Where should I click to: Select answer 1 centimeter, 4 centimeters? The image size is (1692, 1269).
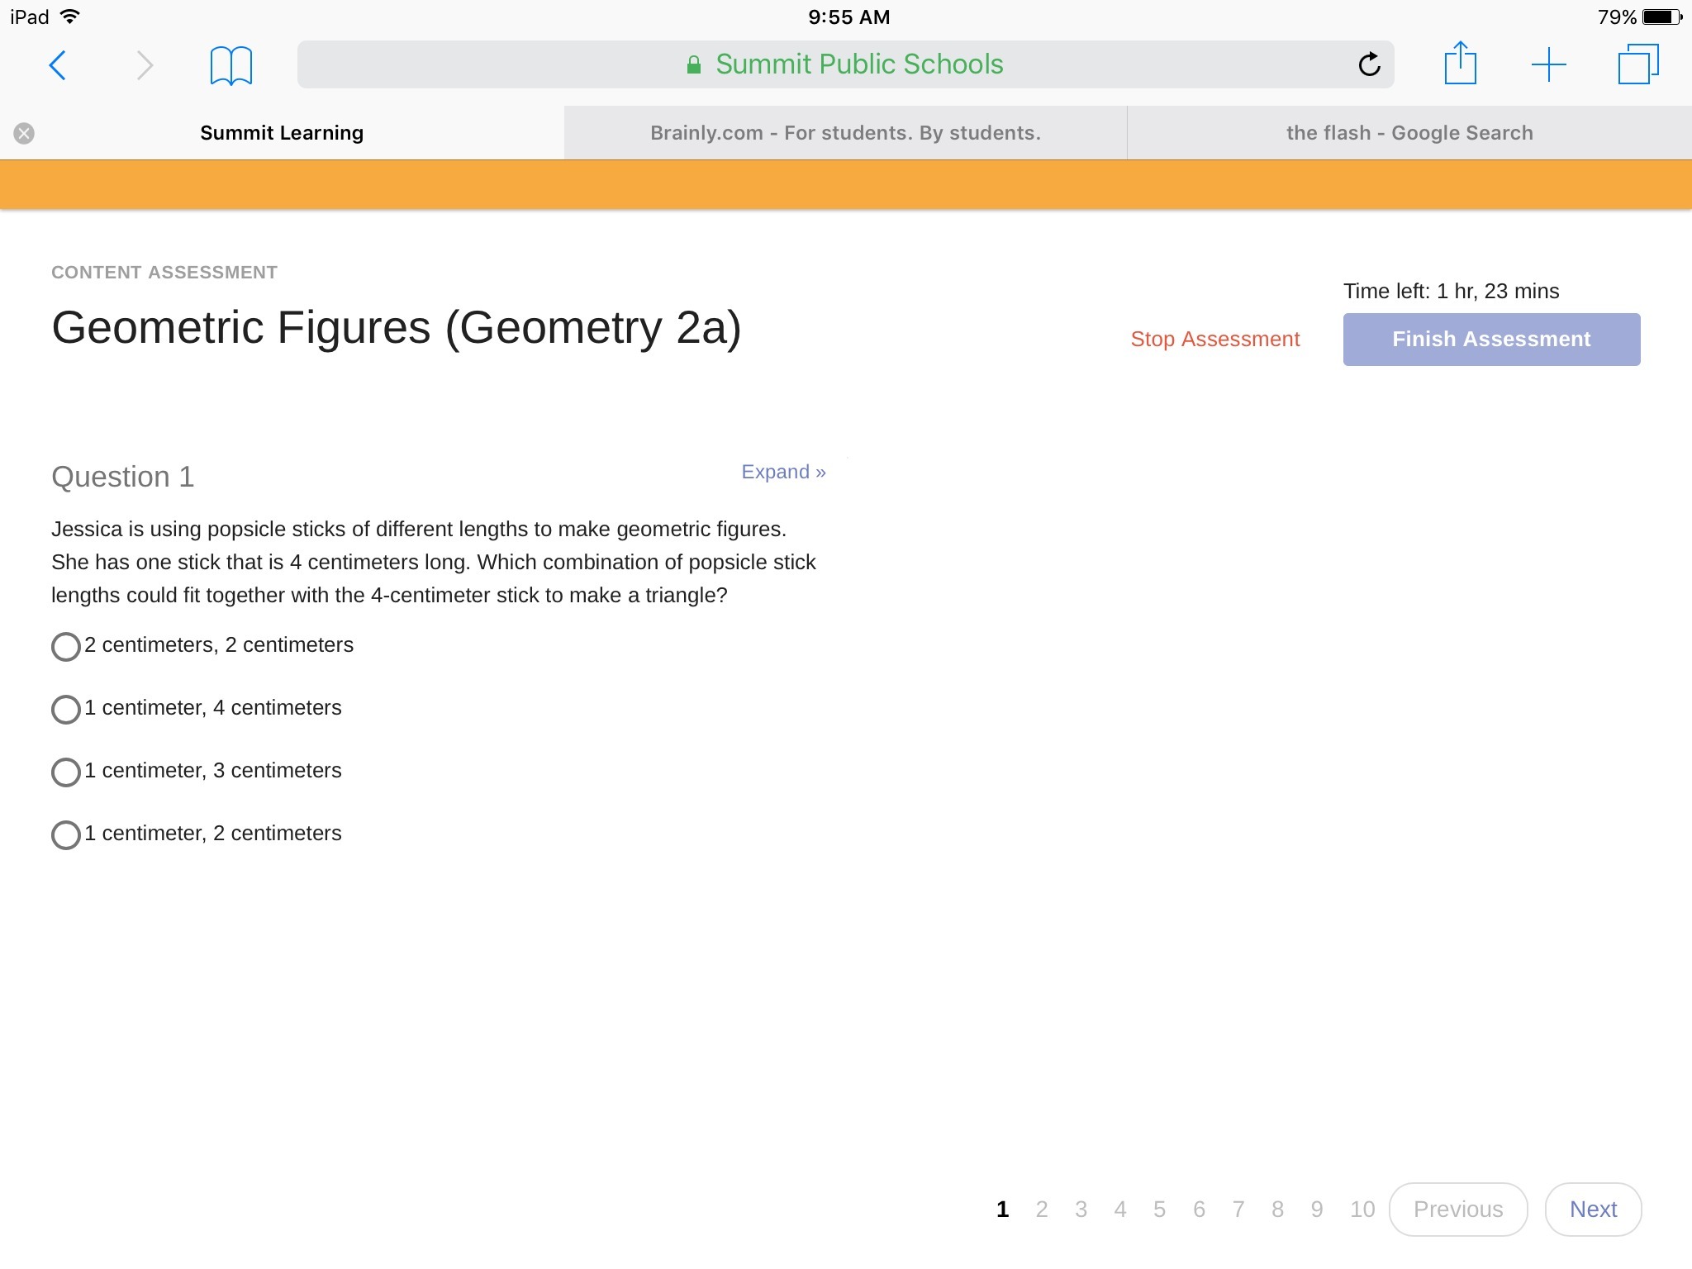click(x=66, y=709)
